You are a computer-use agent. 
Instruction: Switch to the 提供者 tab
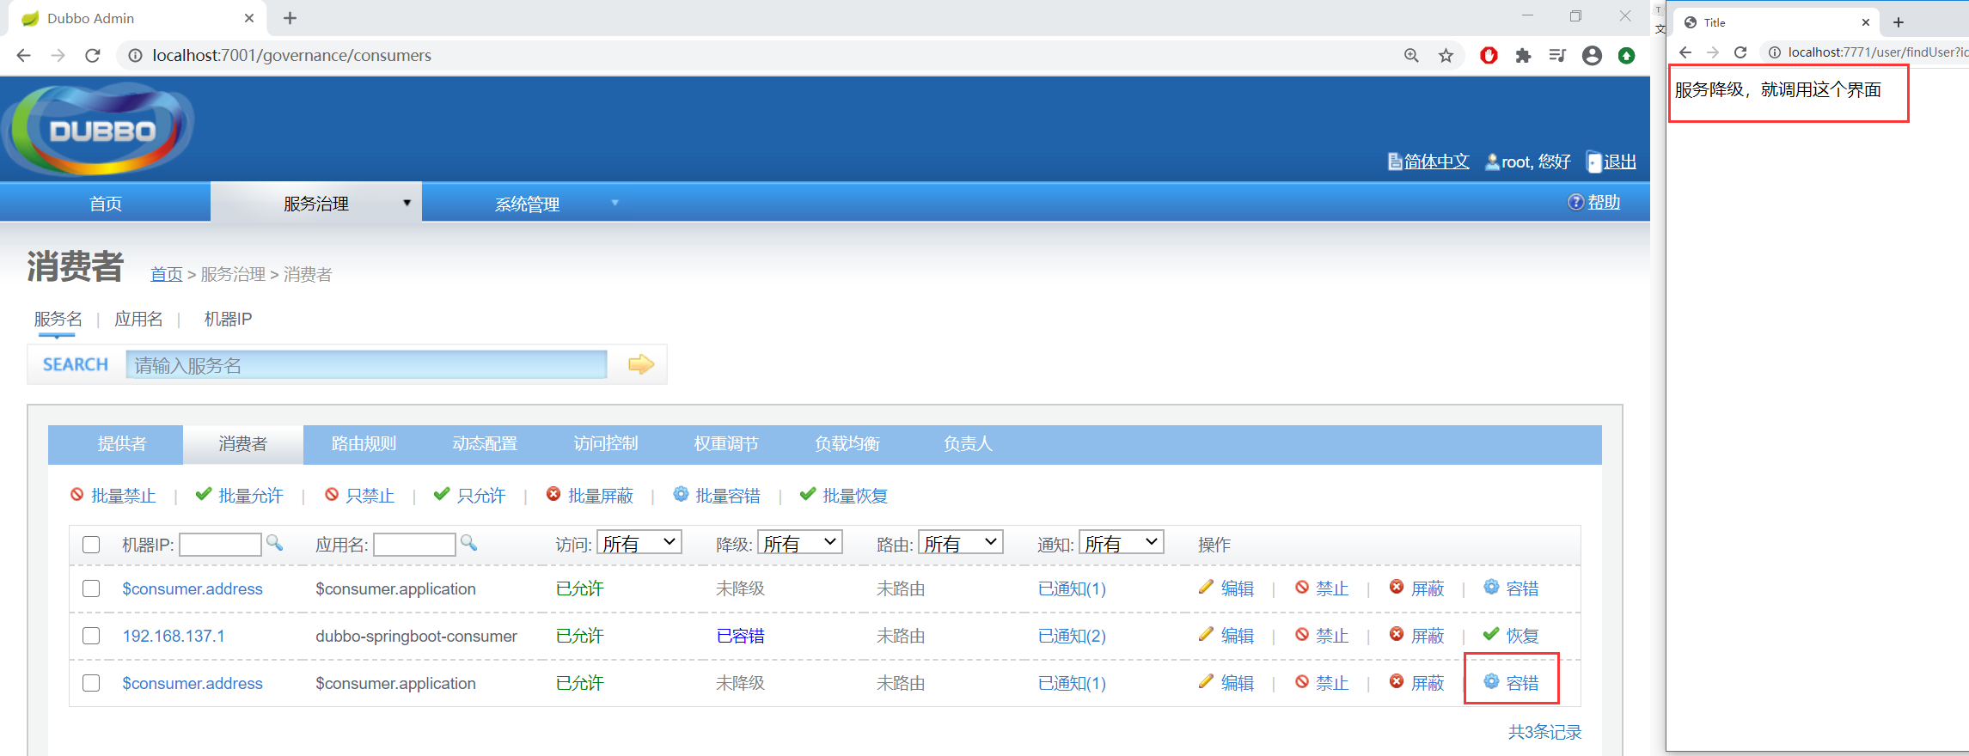pyautogui.click(x=122, y=443)
